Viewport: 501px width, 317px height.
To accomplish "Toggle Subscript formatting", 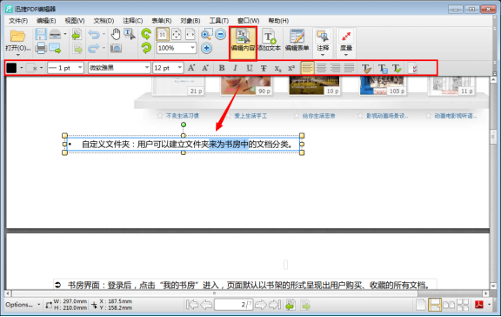I will tap(277, 68).
